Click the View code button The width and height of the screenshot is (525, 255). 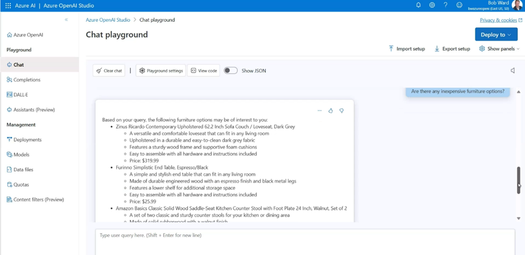(x=203, y=70)
